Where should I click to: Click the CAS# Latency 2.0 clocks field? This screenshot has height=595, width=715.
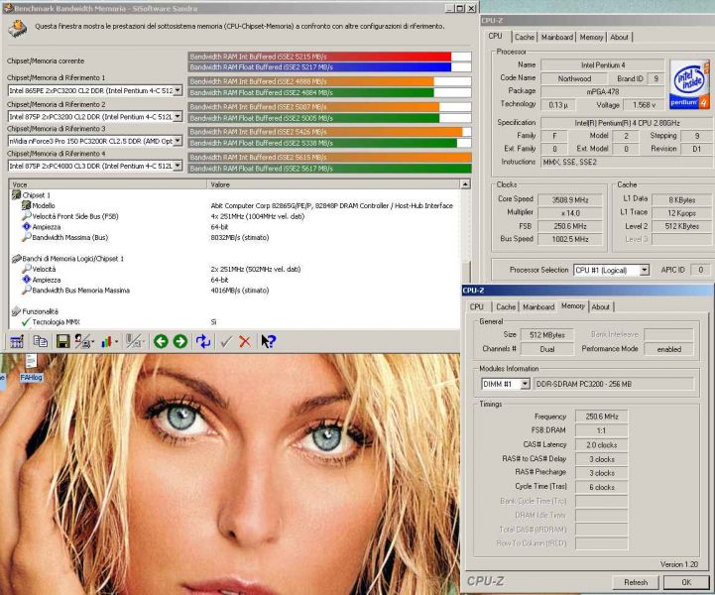[602, 444]
